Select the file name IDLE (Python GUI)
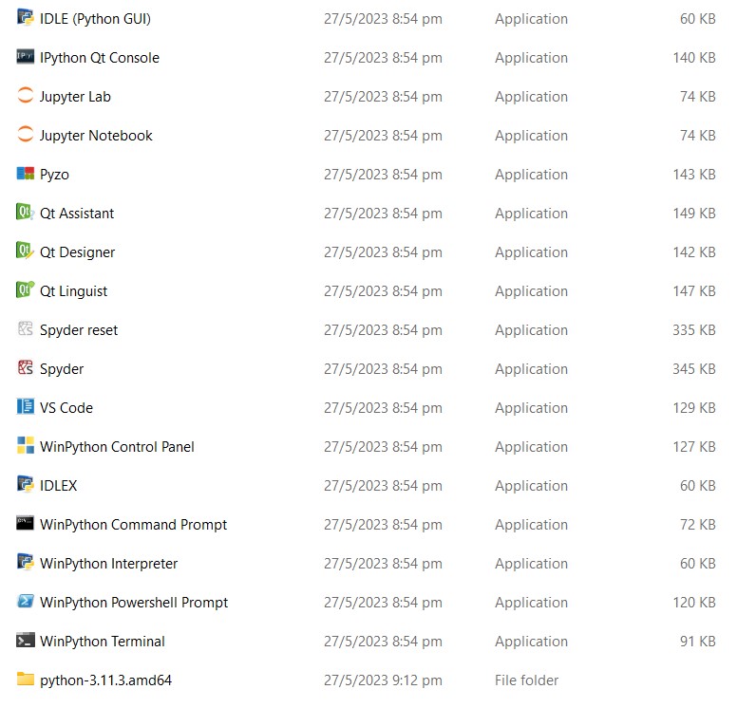 pyautogui.click(x=95, y=19)
